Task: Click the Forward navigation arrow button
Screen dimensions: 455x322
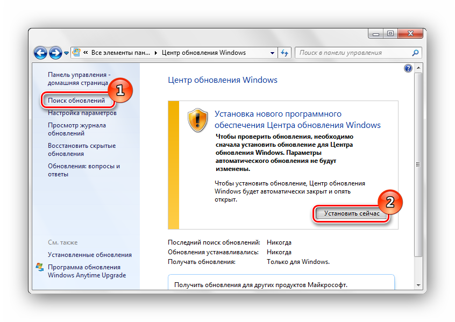Action: click(x=55, y=53)
